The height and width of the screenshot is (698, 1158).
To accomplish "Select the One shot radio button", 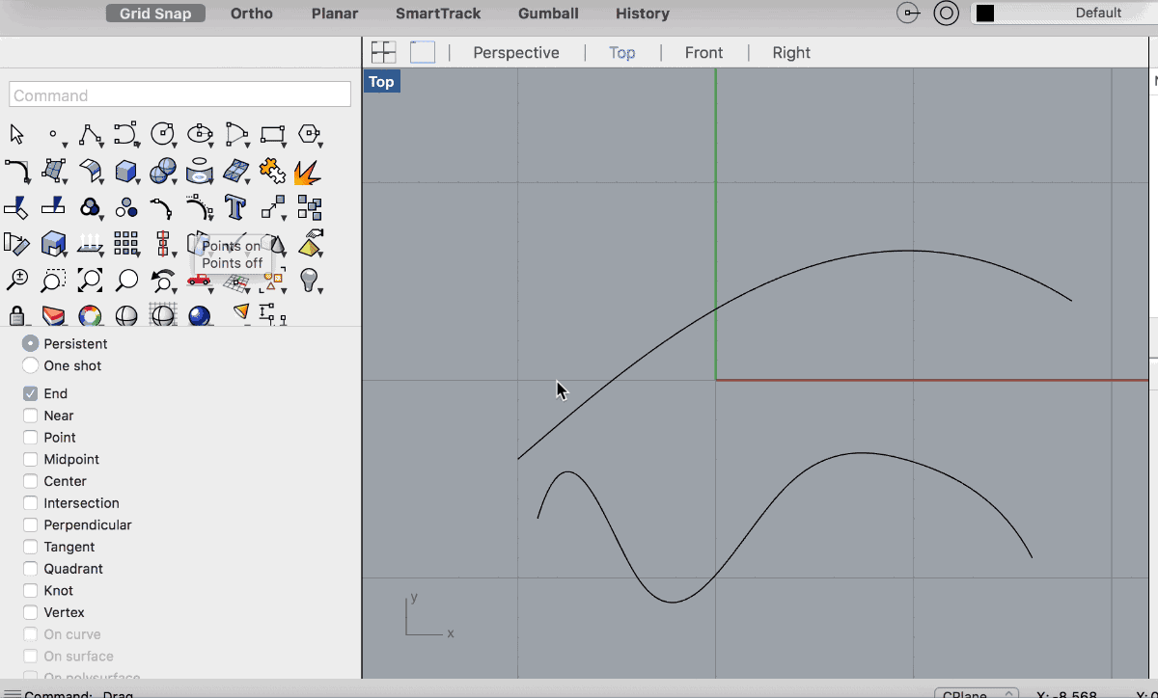I will click(31, 366).
